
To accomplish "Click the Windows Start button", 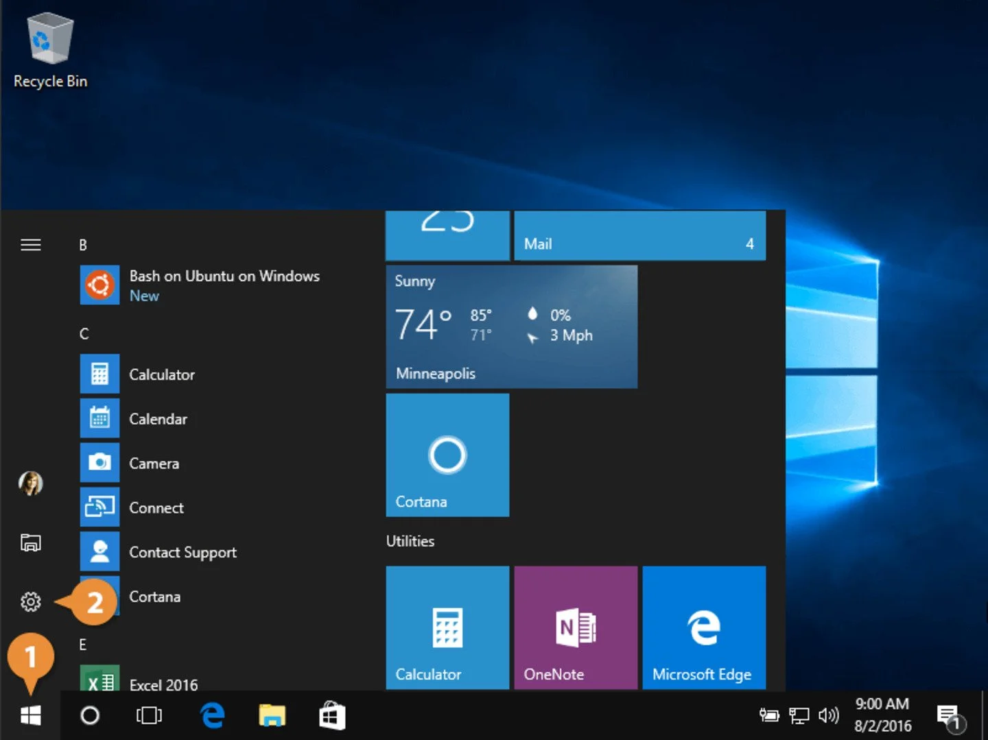I will click(x=30, y=716).
